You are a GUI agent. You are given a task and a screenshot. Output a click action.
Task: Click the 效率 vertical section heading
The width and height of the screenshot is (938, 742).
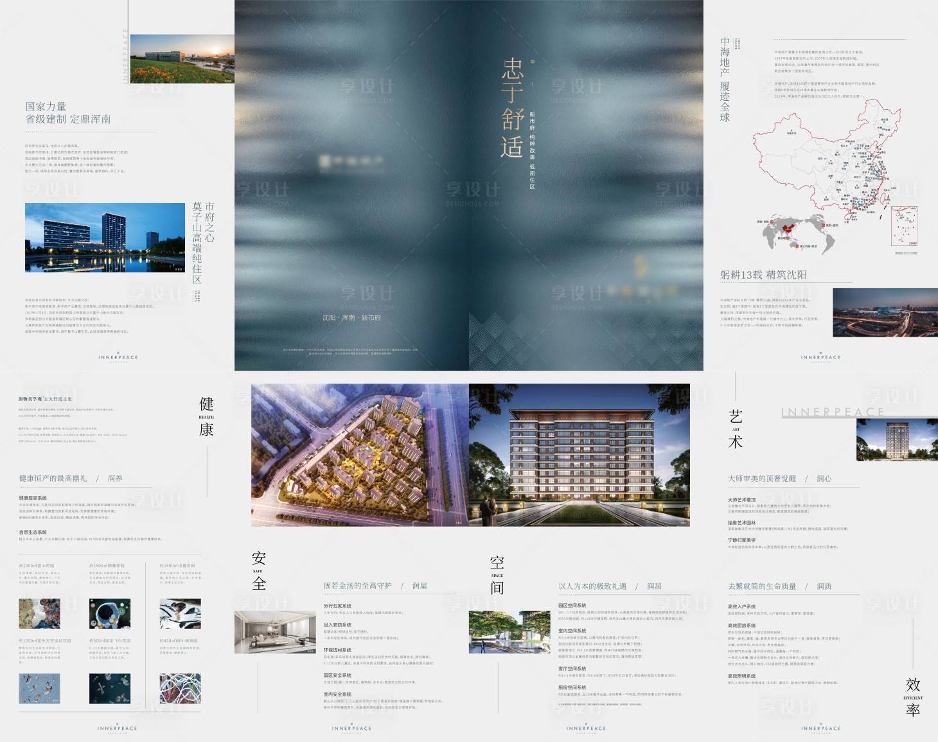[x=913, y=697]
